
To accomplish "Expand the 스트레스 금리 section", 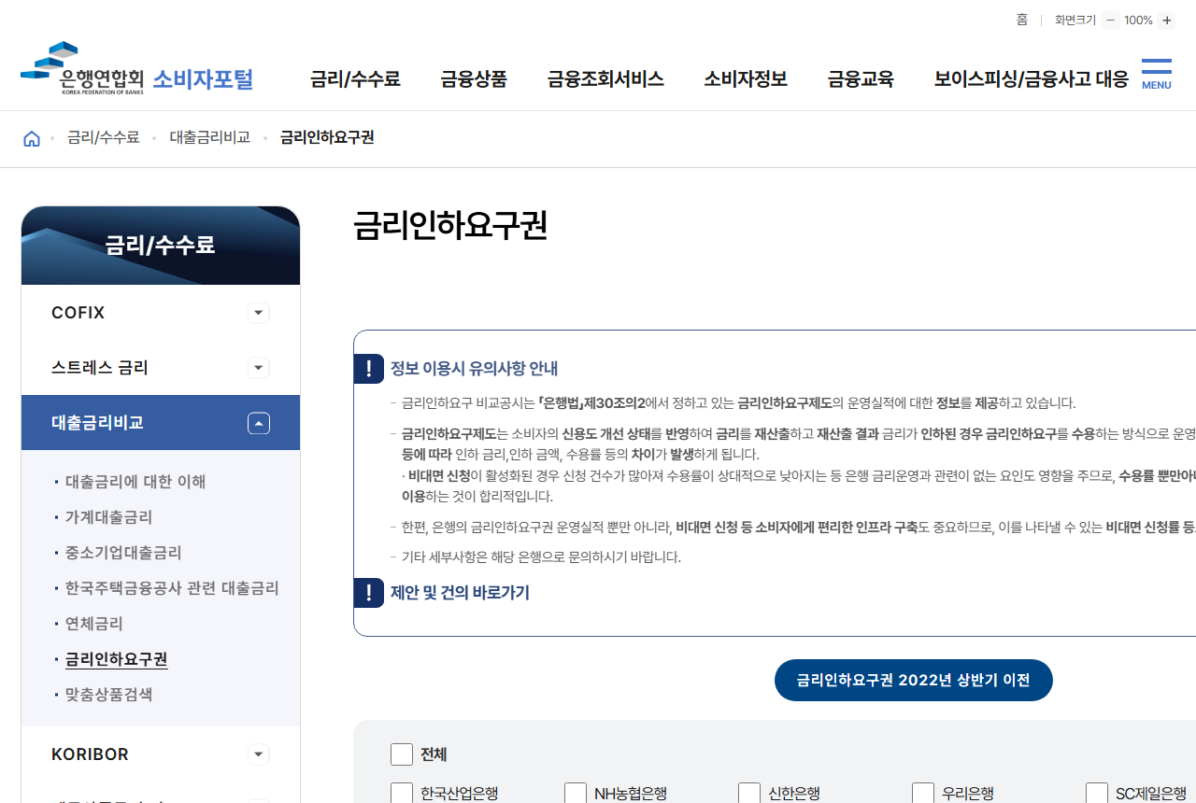I will 259,368.
